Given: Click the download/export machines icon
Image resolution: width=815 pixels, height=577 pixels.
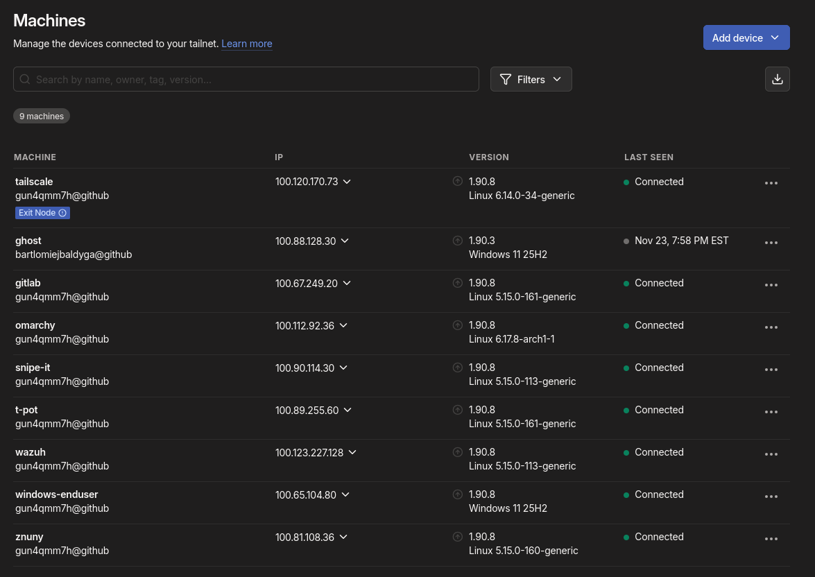Looking at the screenshot, I should (x=777, y=79).
